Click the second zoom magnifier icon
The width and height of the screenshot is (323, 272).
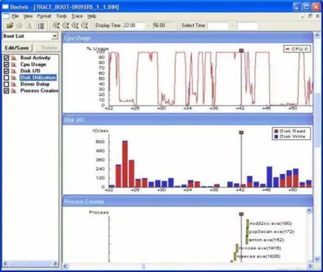65,26
